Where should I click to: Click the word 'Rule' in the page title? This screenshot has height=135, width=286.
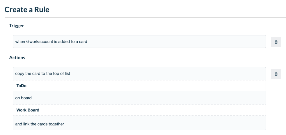(x=41, y=10)
